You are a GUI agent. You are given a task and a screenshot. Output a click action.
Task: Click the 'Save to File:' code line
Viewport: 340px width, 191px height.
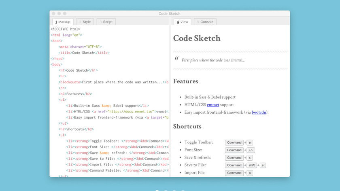(x=117, y=159)
